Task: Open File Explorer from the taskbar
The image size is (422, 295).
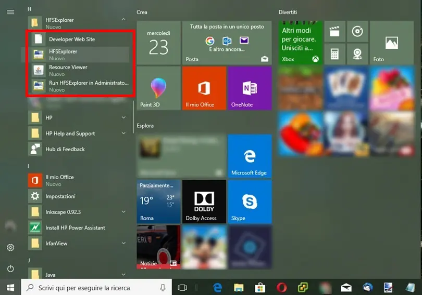Action: 239,288
